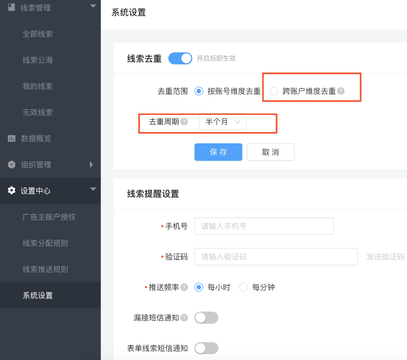
Task: Open 线索公海 in sidebar
Action: pyautogui.click(x=38, y=60)
